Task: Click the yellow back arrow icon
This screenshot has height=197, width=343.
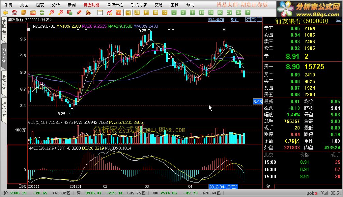Action: coord(5,13)
